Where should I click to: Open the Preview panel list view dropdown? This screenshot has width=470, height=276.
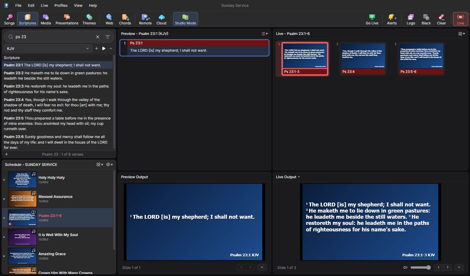[x=264, y=34]
